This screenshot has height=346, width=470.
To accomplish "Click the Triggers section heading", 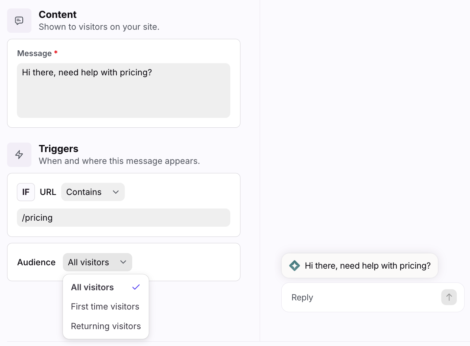I will (58, 149).
